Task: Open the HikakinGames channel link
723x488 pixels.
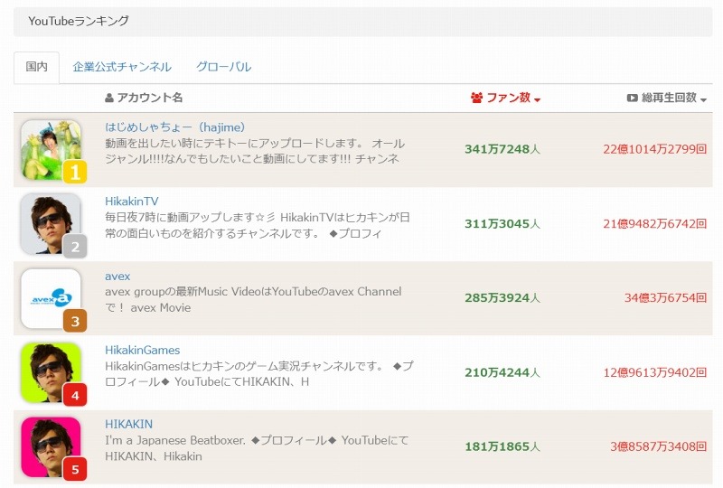Action: (143, 350)
